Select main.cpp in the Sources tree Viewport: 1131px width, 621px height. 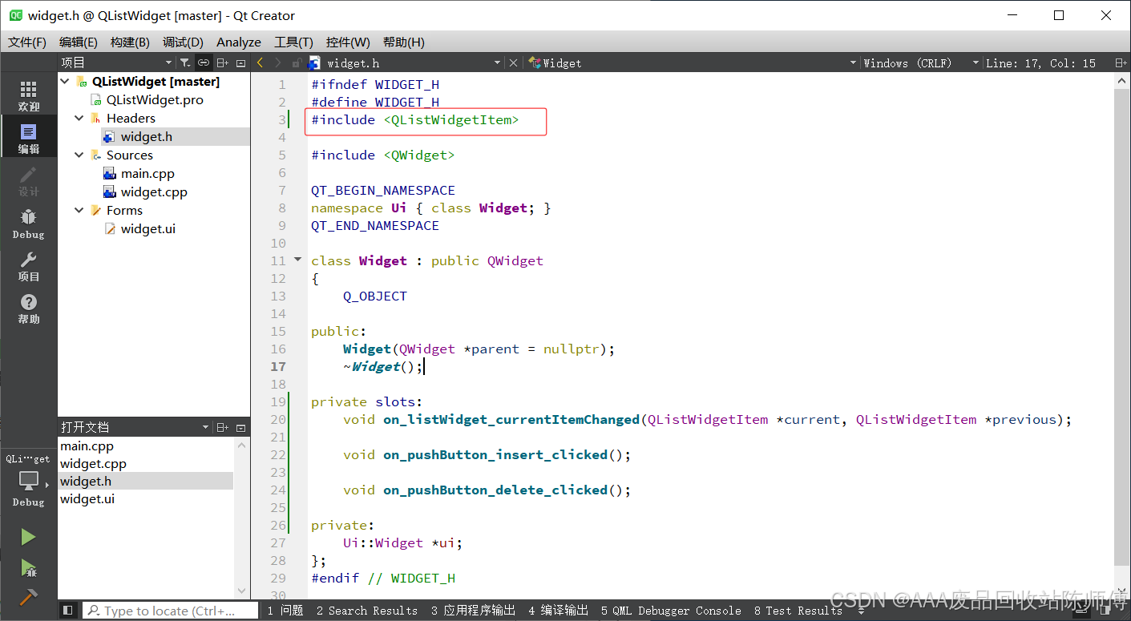[x=147, y=173]
